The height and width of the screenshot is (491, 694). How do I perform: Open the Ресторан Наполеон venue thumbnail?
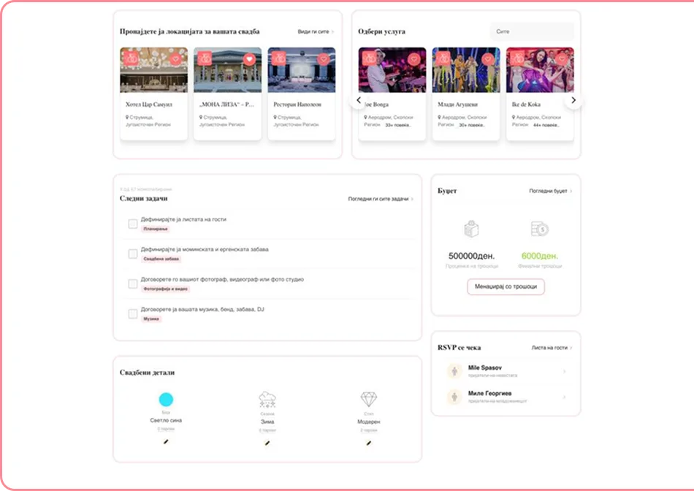(301, 71)
